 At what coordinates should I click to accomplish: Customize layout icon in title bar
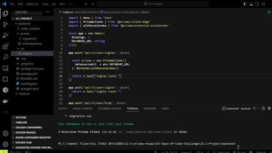263,4
